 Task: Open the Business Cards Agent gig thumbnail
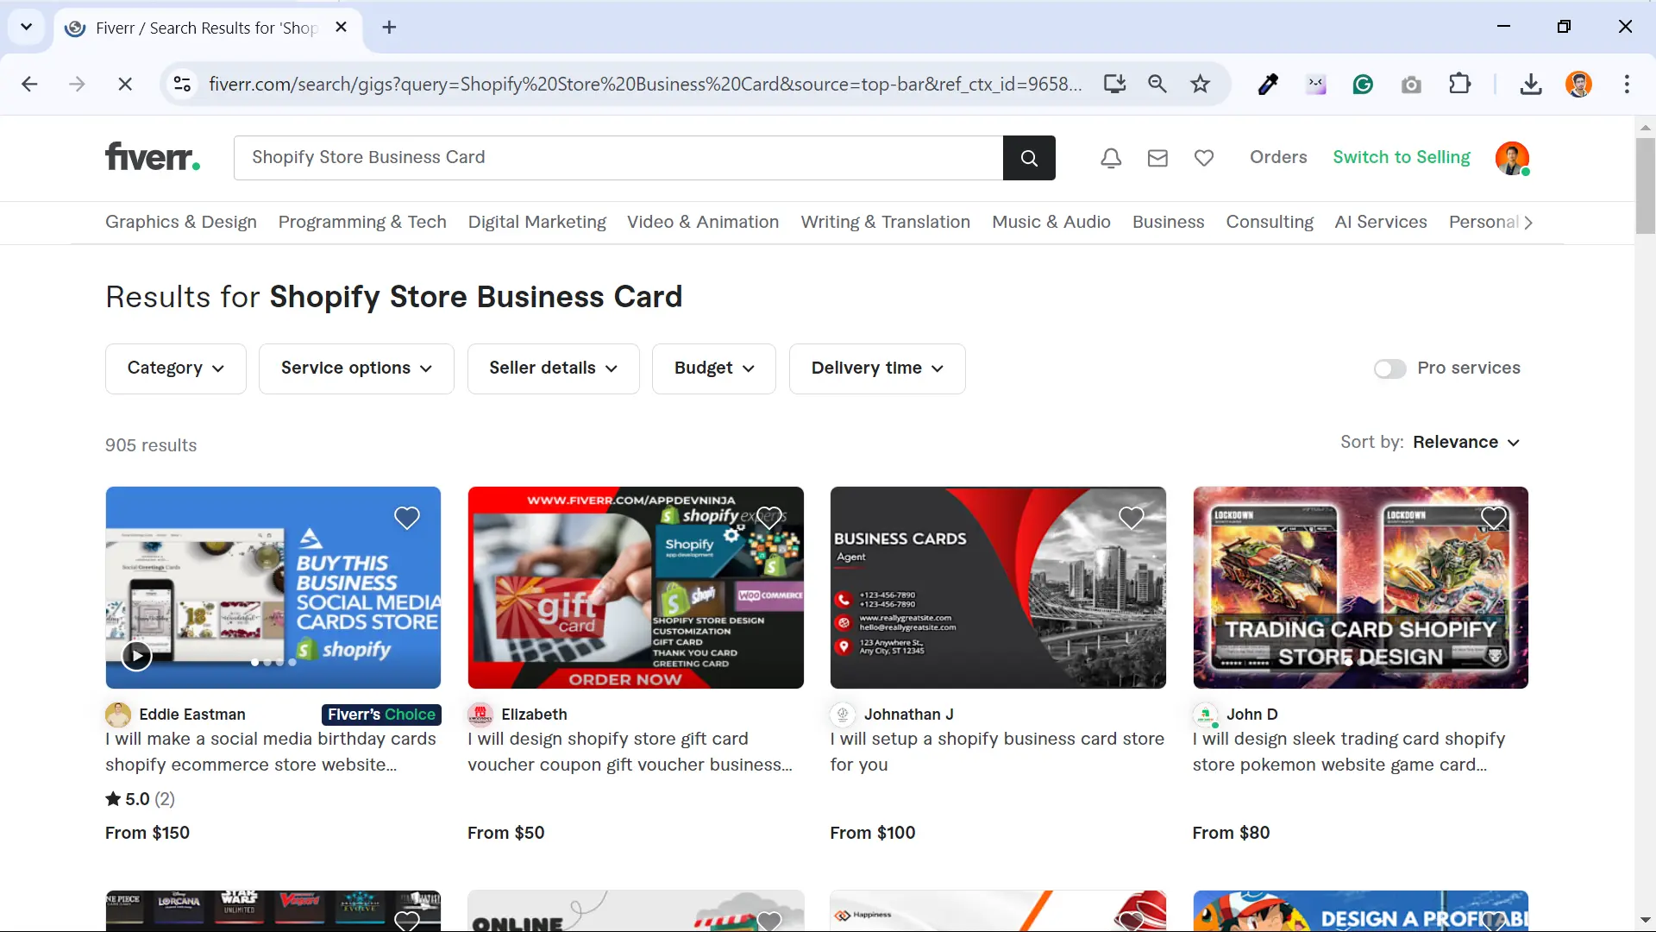point(998,588)
